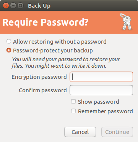Click the Remember password label text
The height and width of the screenshot is (142, 138).
click(106, 111)
